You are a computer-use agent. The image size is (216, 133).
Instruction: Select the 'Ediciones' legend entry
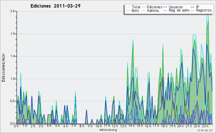click(x=154, y=7)
